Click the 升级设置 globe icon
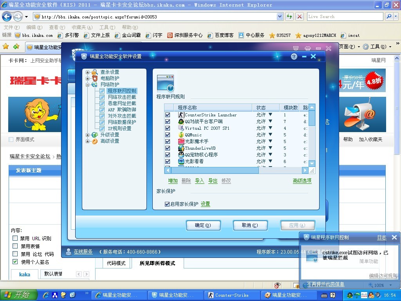This screenshot has width=401, height=301. (x=95, y=135)
